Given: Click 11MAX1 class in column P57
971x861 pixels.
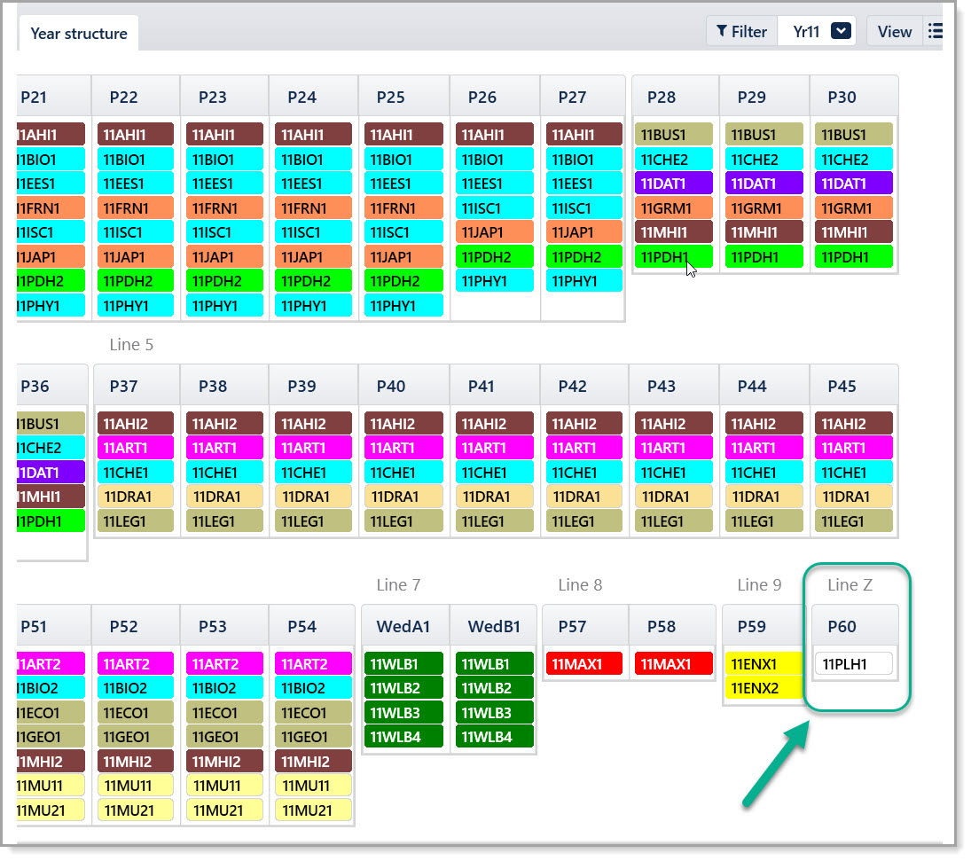Looking at the screenshot, I should click(584, 664).
